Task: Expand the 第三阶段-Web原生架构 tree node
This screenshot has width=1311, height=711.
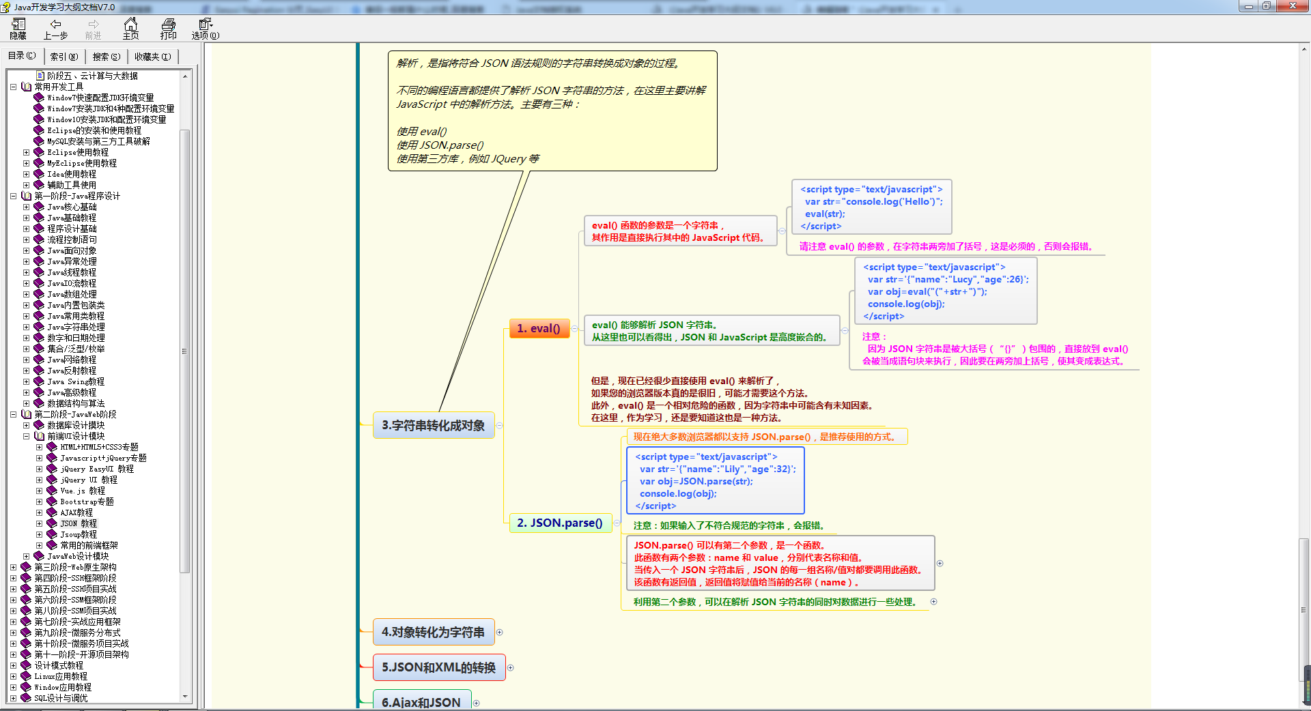Action: pyautogui.click(x=13, y=567)
